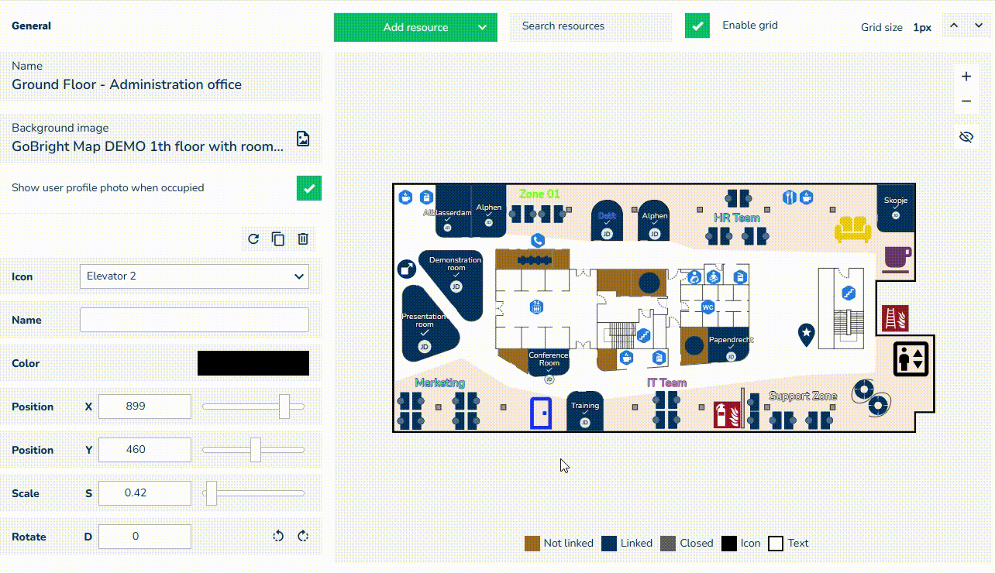995x573 pixels.
Task: Increase grid size with up chevron
Action: point(955,26)
